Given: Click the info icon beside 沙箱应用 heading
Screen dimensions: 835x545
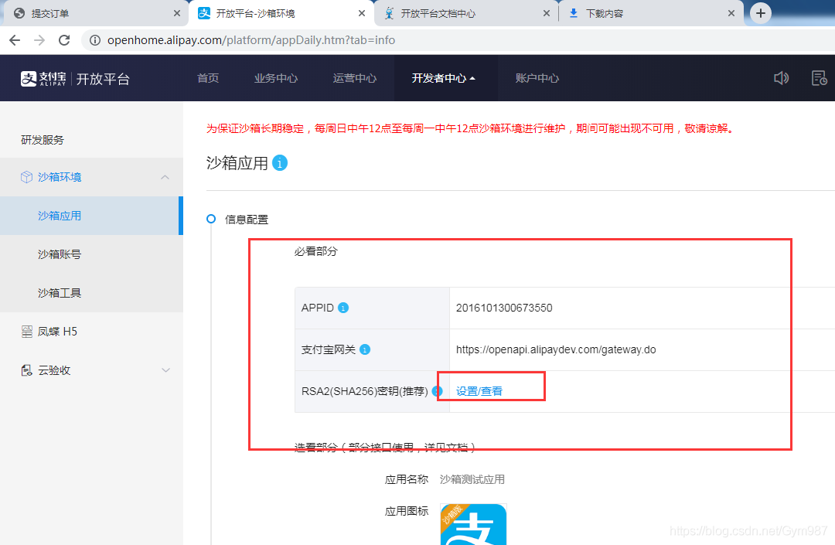Looking at the screenshot, I should point(280,163).
